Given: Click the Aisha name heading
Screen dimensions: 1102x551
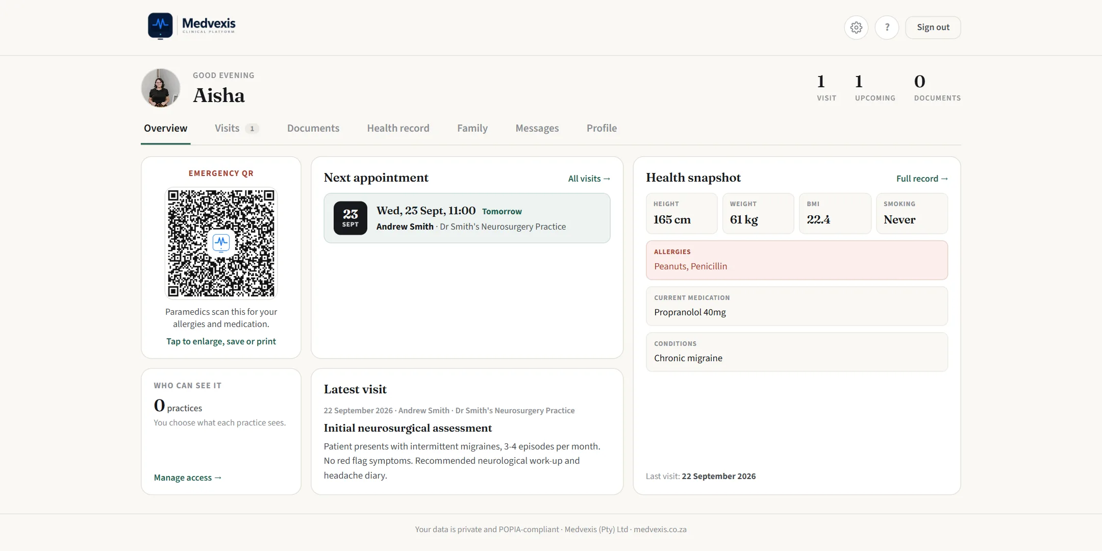Looking at the screenshot, I should pyautogui.click(x=219, y=95).
